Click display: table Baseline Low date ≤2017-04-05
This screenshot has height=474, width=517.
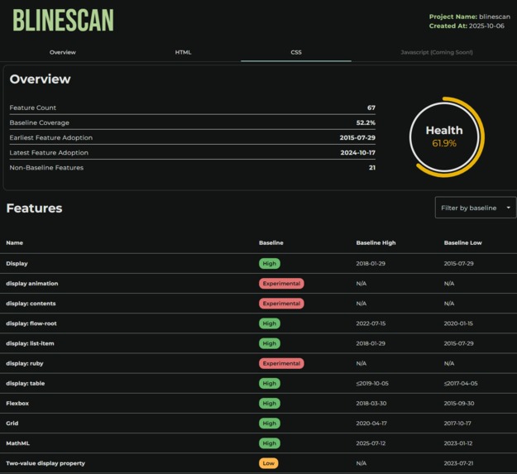pos(461,383)
